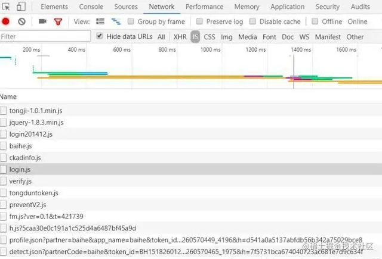Click the file icon beside tongji-1.0.1.min.js
382x259 pixels.
[3, 111]
